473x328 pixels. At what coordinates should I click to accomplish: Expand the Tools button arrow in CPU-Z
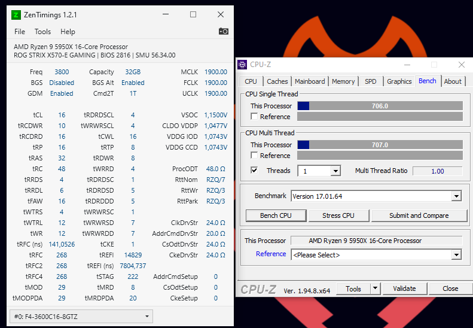[x=375, y=288]
